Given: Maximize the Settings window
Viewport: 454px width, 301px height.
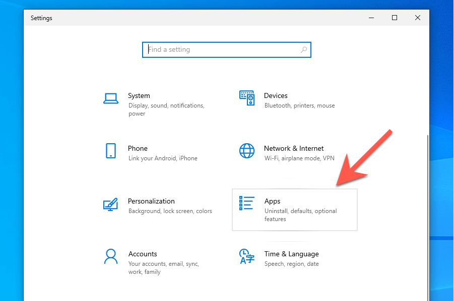Looking at the screenshot, I should point(395,18).
